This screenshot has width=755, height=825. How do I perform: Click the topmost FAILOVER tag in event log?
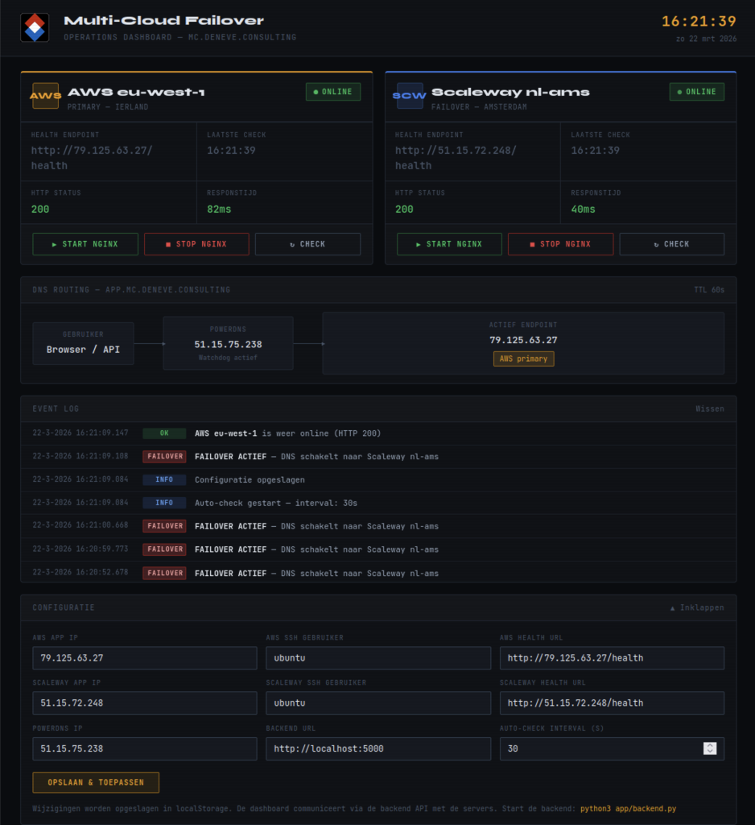164,457
